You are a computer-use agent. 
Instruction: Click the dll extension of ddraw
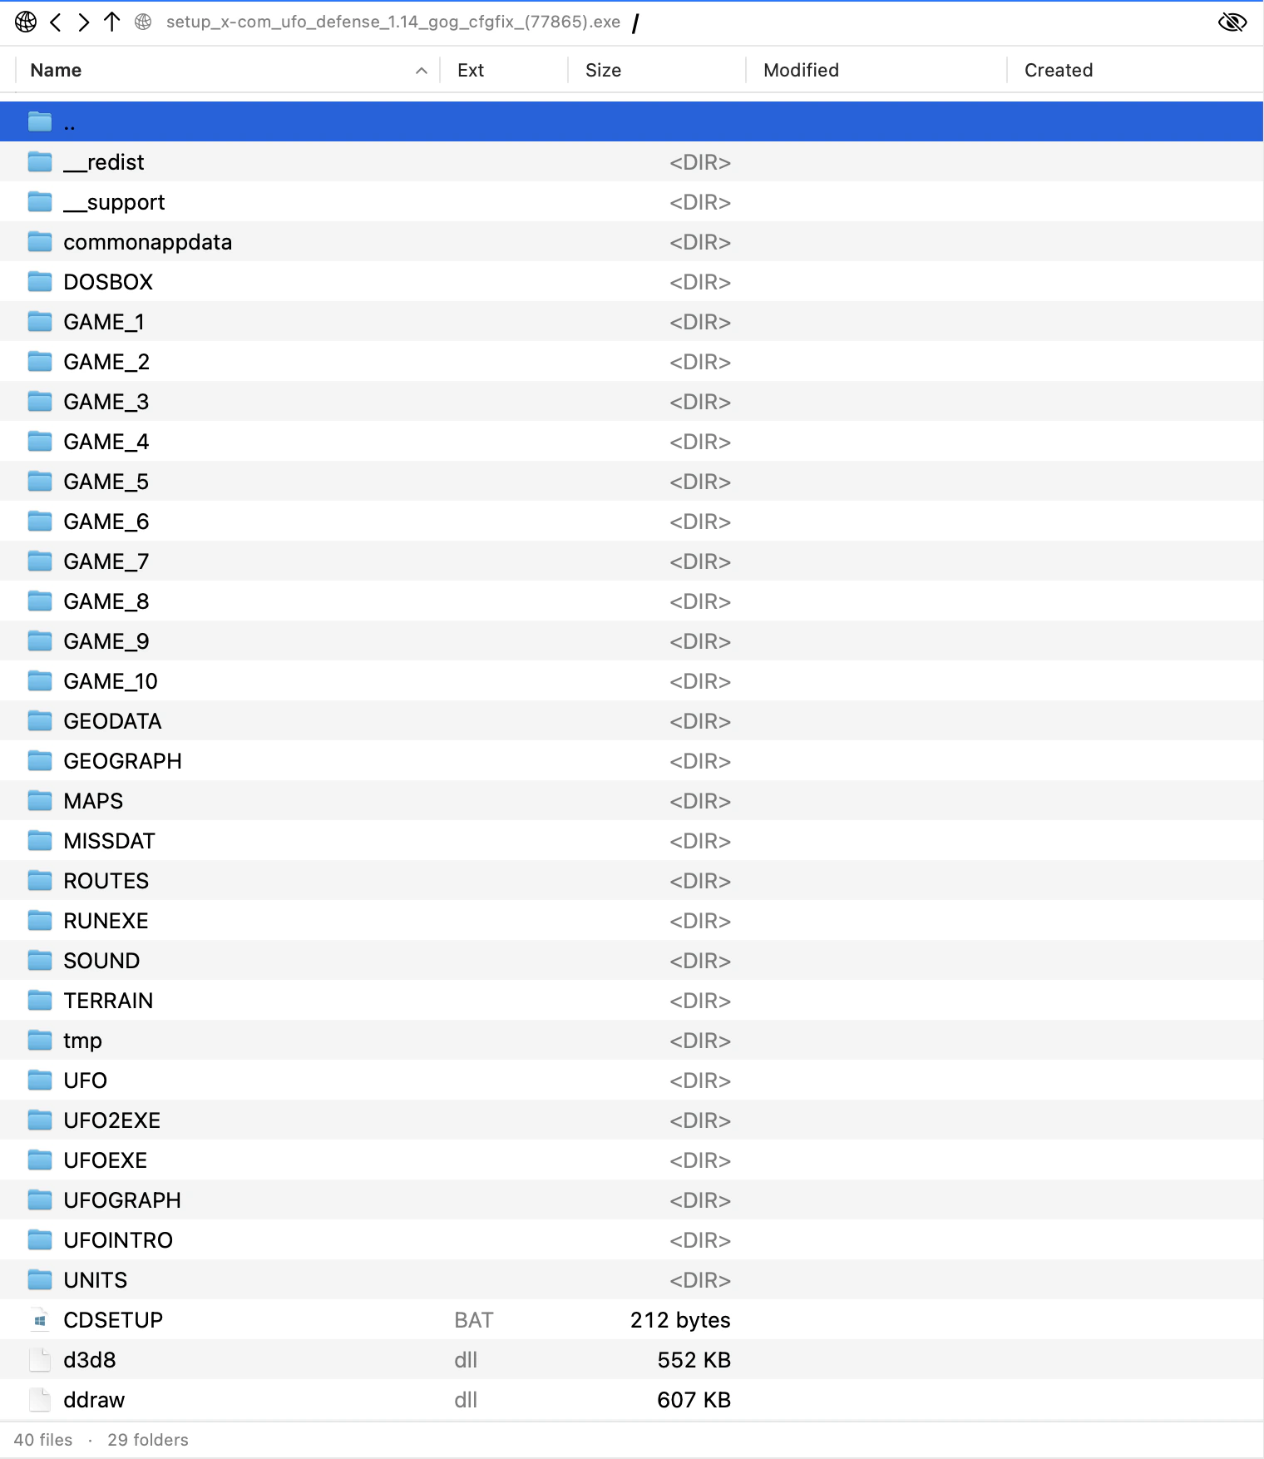tap(466, 1400)
